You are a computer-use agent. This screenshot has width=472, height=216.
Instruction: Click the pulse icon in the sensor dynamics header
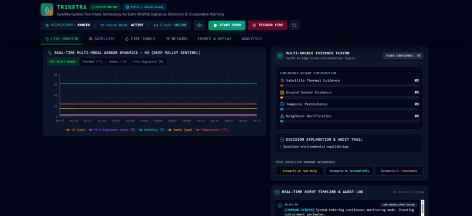click(x=50, y=53)
